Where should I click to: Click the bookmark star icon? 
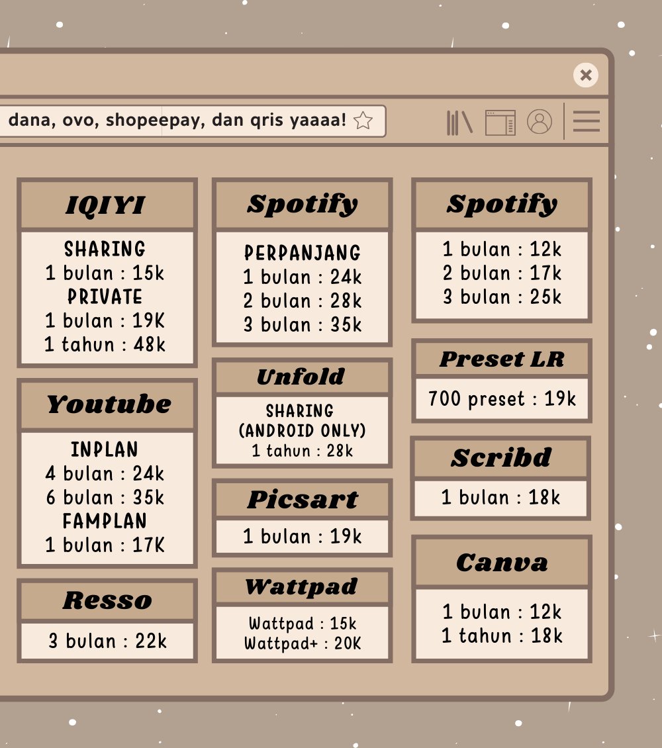coord(363,120)
